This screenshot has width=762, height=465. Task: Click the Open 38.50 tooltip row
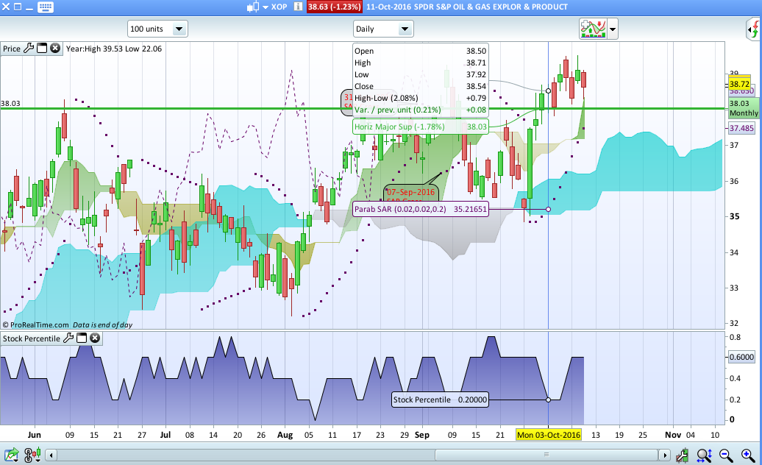(x=421, y=51)
